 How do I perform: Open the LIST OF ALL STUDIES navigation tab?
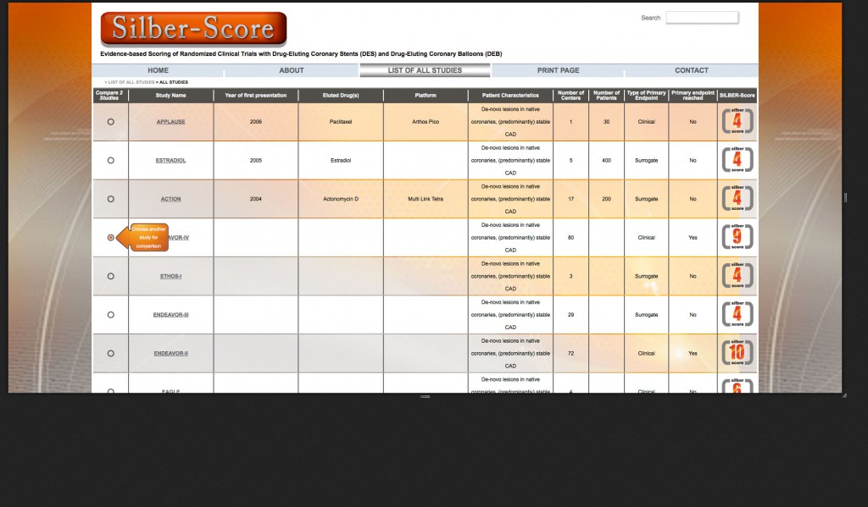(x=425, y=70)
